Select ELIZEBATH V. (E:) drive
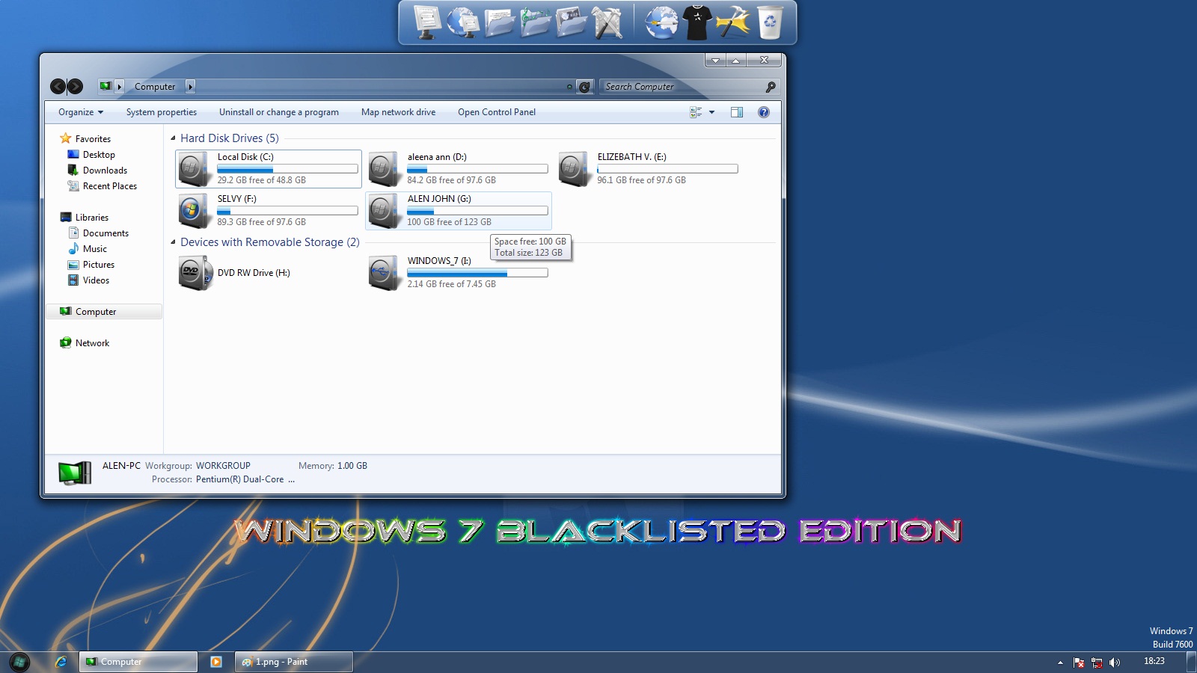The width and height of the screenshot is (1197, 673). pos(649,168)
